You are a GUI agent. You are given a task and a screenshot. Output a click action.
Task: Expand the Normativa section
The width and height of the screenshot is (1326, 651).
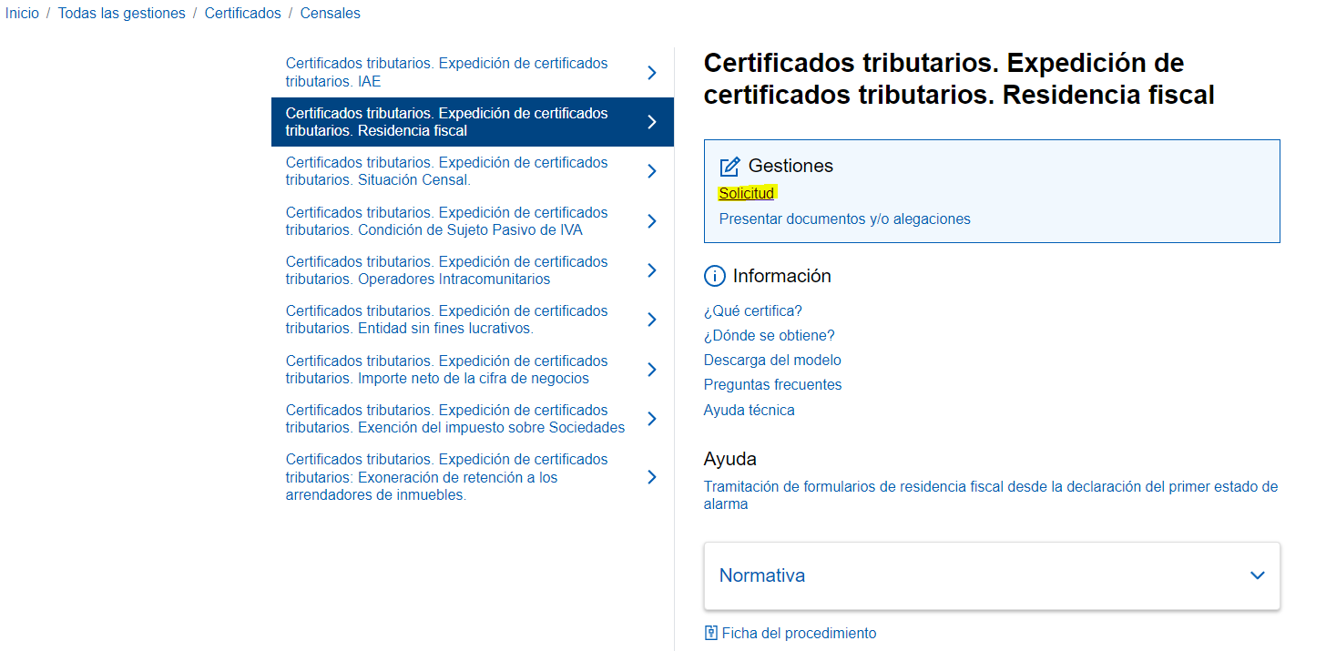[1258, 575]
